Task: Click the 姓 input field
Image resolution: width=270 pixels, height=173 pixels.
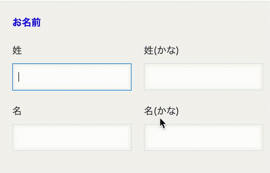Action: (x=72, y=77)
